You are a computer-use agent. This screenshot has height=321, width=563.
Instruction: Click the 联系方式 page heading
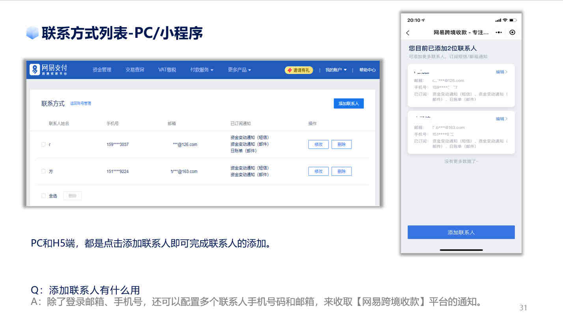[53, 103]
